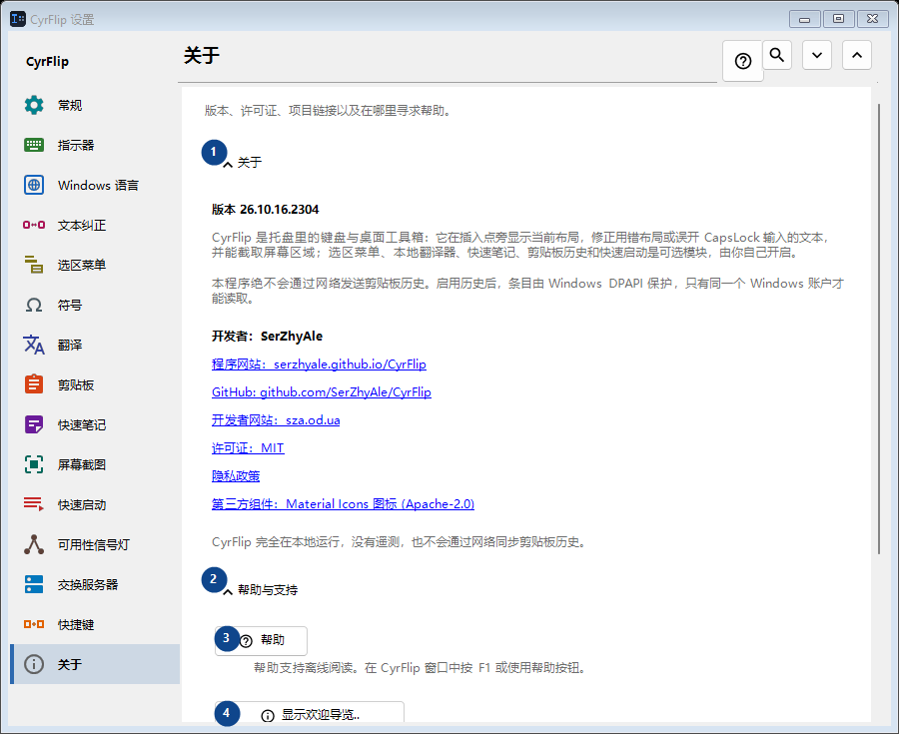Open the 快捷键 settings page
Viewport: 899px width, 734px height.
coord(95,624)
